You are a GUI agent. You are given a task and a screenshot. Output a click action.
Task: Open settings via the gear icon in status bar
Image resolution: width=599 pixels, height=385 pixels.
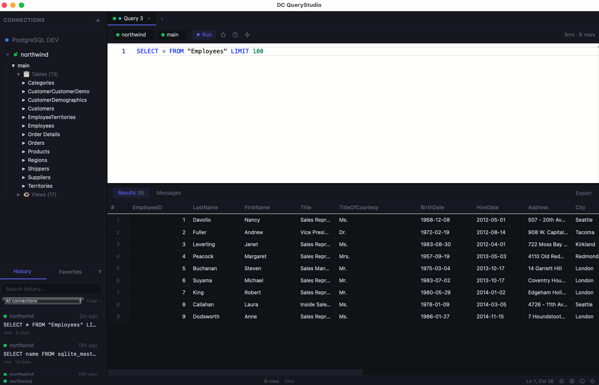point(572,381)
